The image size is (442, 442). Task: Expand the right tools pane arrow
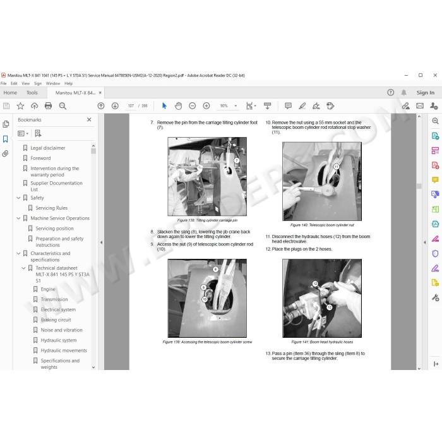pyautogui.click(x=425, y=242)
